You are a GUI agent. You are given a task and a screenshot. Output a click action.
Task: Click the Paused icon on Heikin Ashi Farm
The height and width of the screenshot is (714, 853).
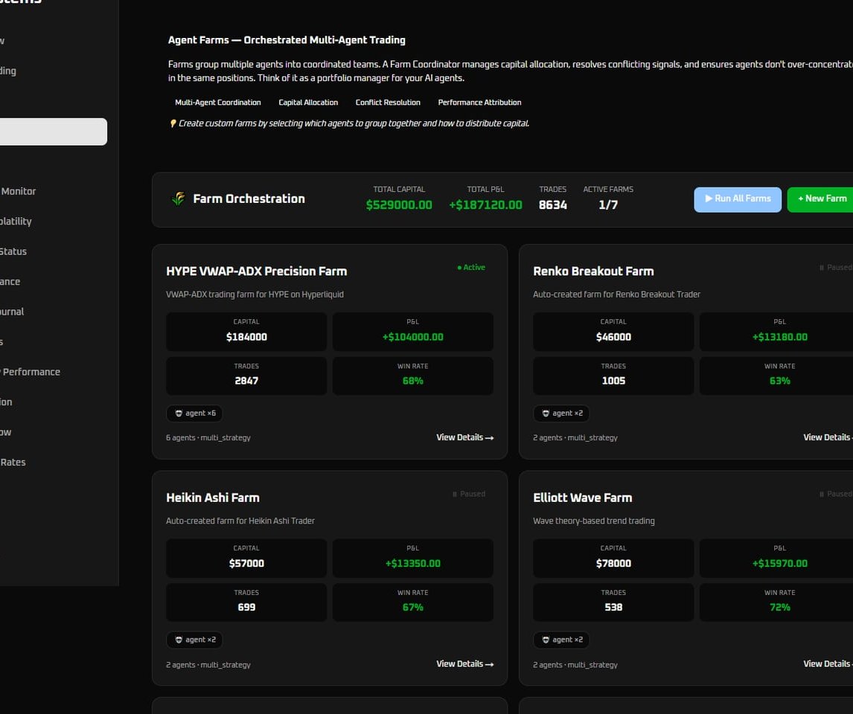(455, 494)
